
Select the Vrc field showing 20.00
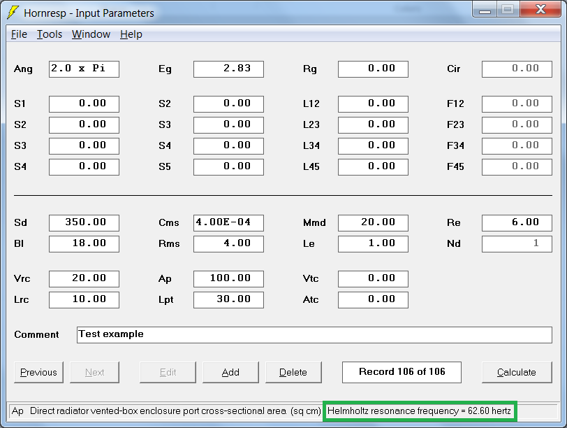point(84,279)
